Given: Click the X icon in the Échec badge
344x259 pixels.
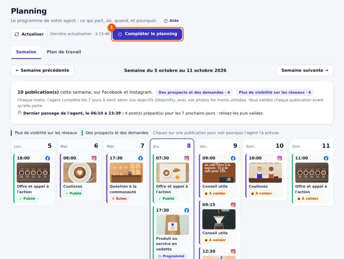Looking at the screenshot, I should point(113,199).
